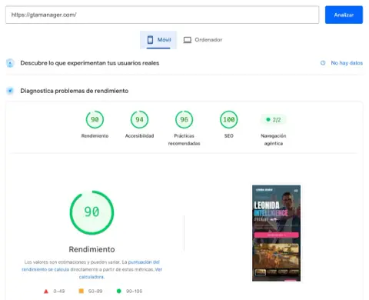Select the Navegación agéntica 2/2 badge
This screenshot has height=300, width=369.
click(x=274, y=120)
